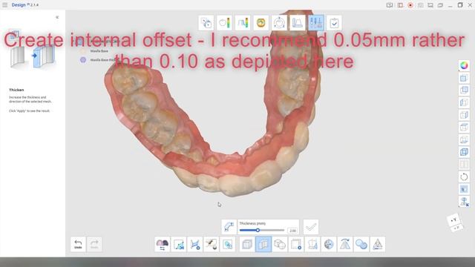Select the highlighted sliders tool in top toolbar

click(316, 23)
